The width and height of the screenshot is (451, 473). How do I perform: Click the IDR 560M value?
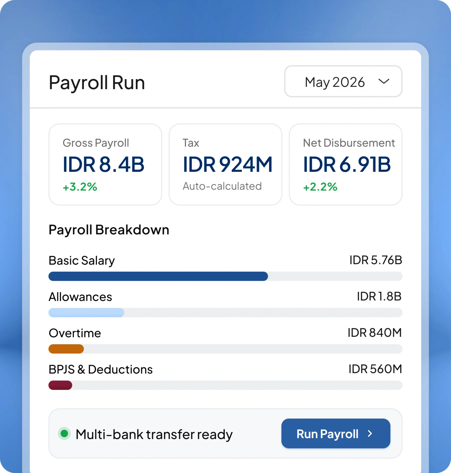375,369
